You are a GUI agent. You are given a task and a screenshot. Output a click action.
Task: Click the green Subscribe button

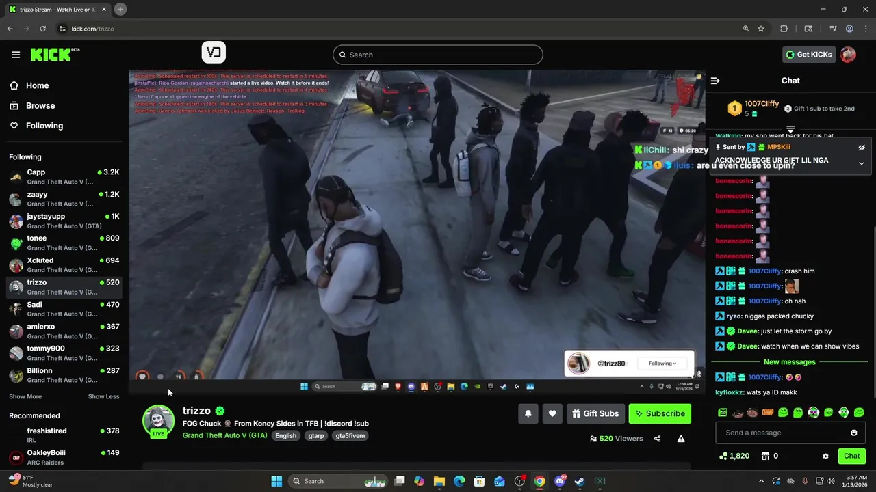tap(660, 413)
